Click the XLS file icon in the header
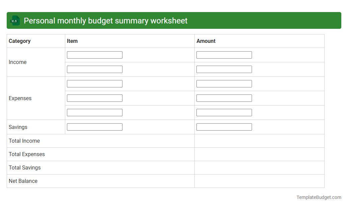Image resolution: width=348 pixels, height=207 pixels. (x=15, y=20)
